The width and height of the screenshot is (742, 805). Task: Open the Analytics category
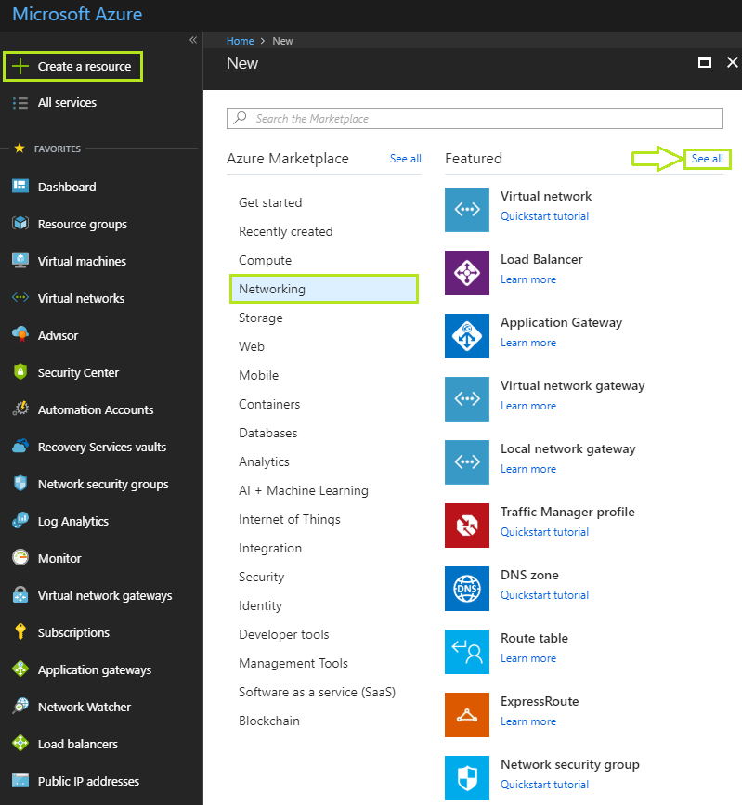click(x=264, y=461)
